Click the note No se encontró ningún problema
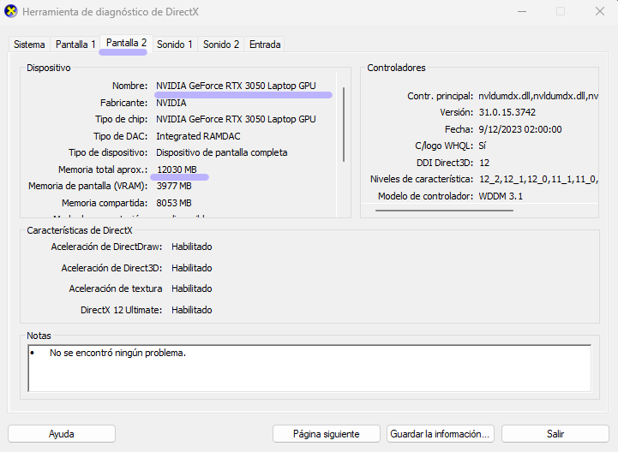The width and height of the screenshot is (618, 452). [117, 353]
